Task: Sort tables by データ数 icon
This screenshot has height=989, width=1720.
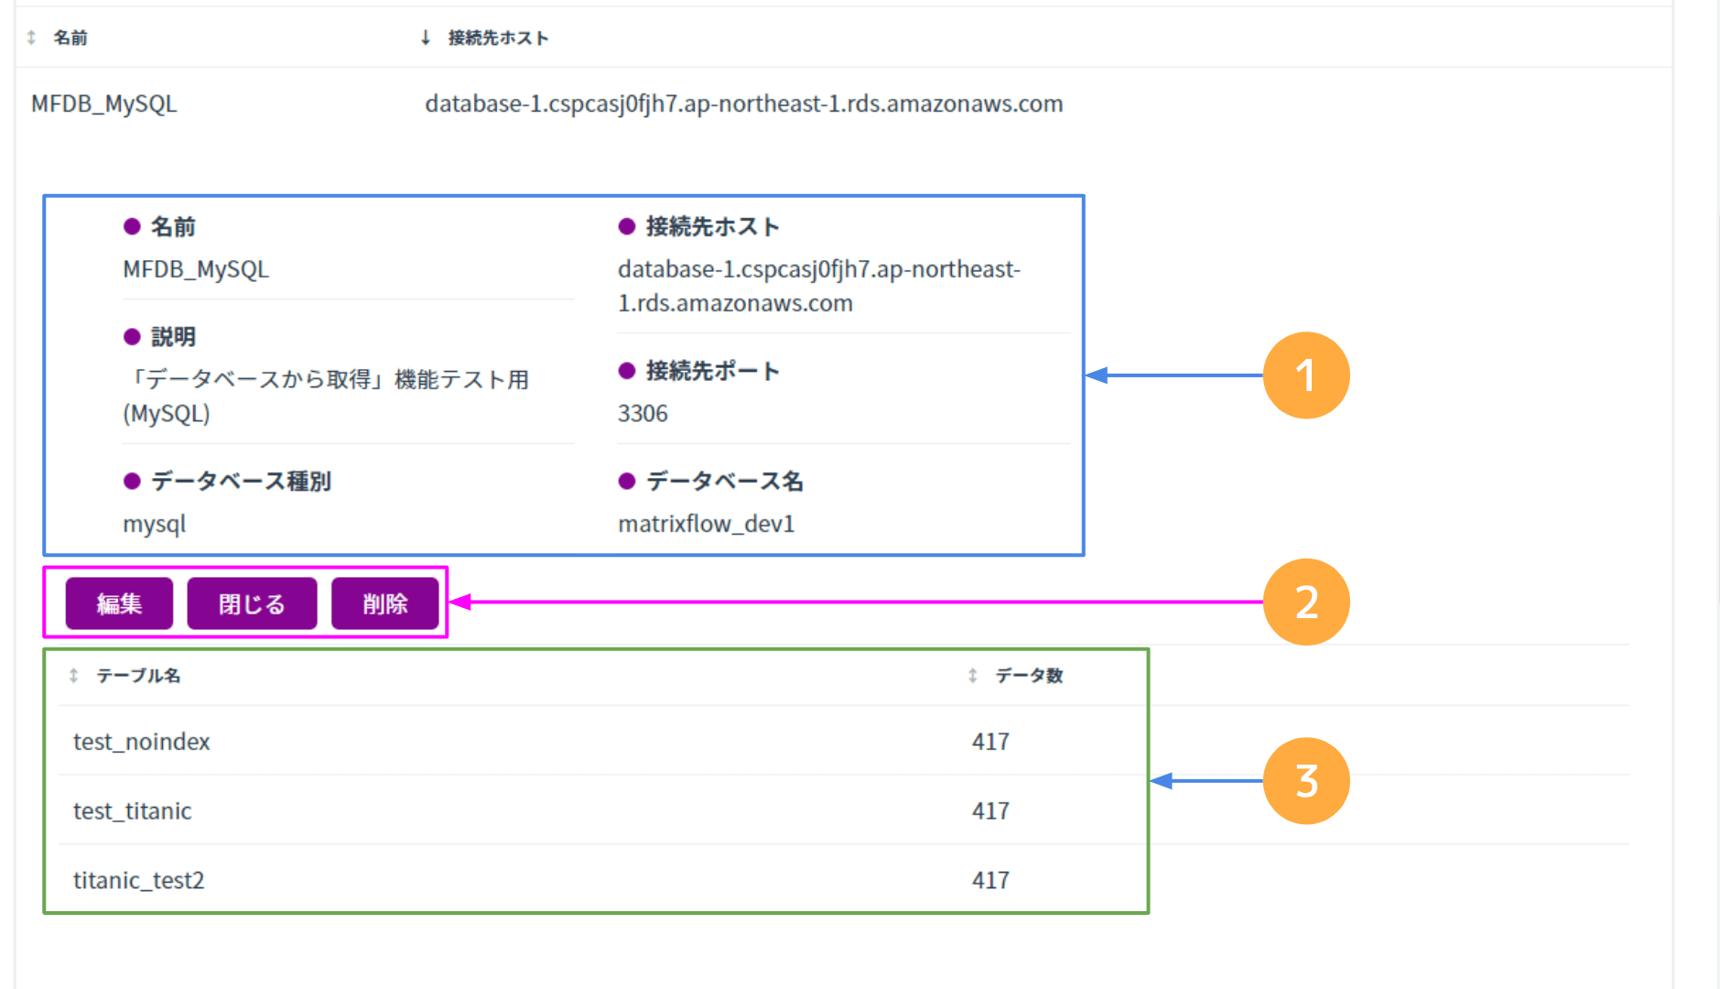Action: 973,676
